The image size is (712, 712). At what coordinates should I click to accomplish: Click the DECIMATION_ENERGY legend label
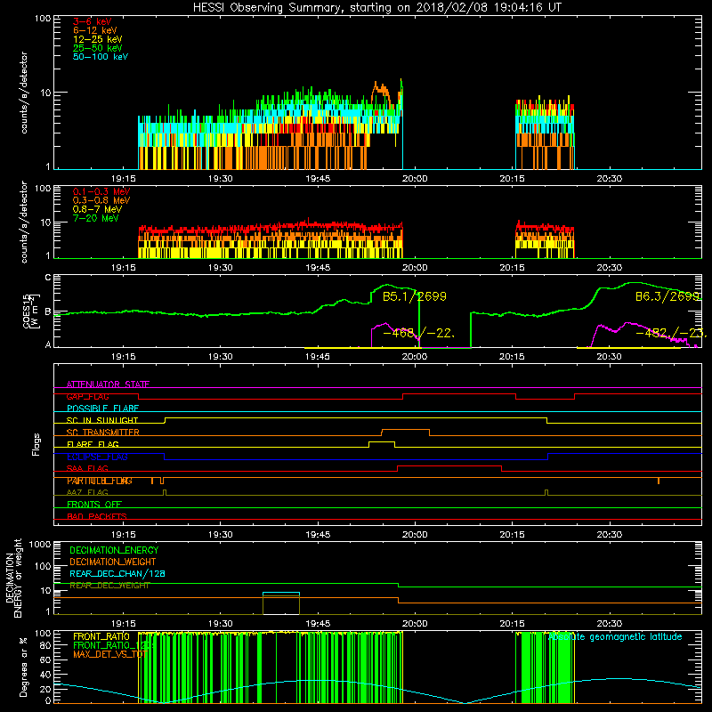click(x=114, y=550)
